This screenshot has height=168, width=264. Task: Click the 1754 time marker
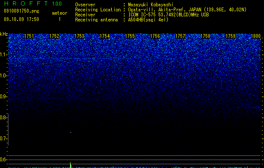tap(105, 36)
